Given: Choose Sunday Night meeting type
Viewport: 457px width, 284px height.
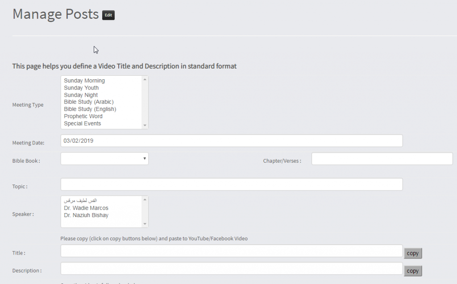Looking at the screenshot, I should coord(81,95).
